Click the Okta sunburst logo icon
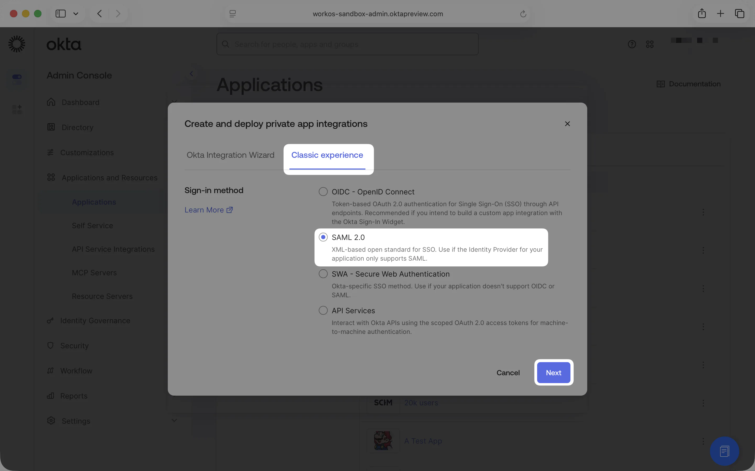 [17, 44]
